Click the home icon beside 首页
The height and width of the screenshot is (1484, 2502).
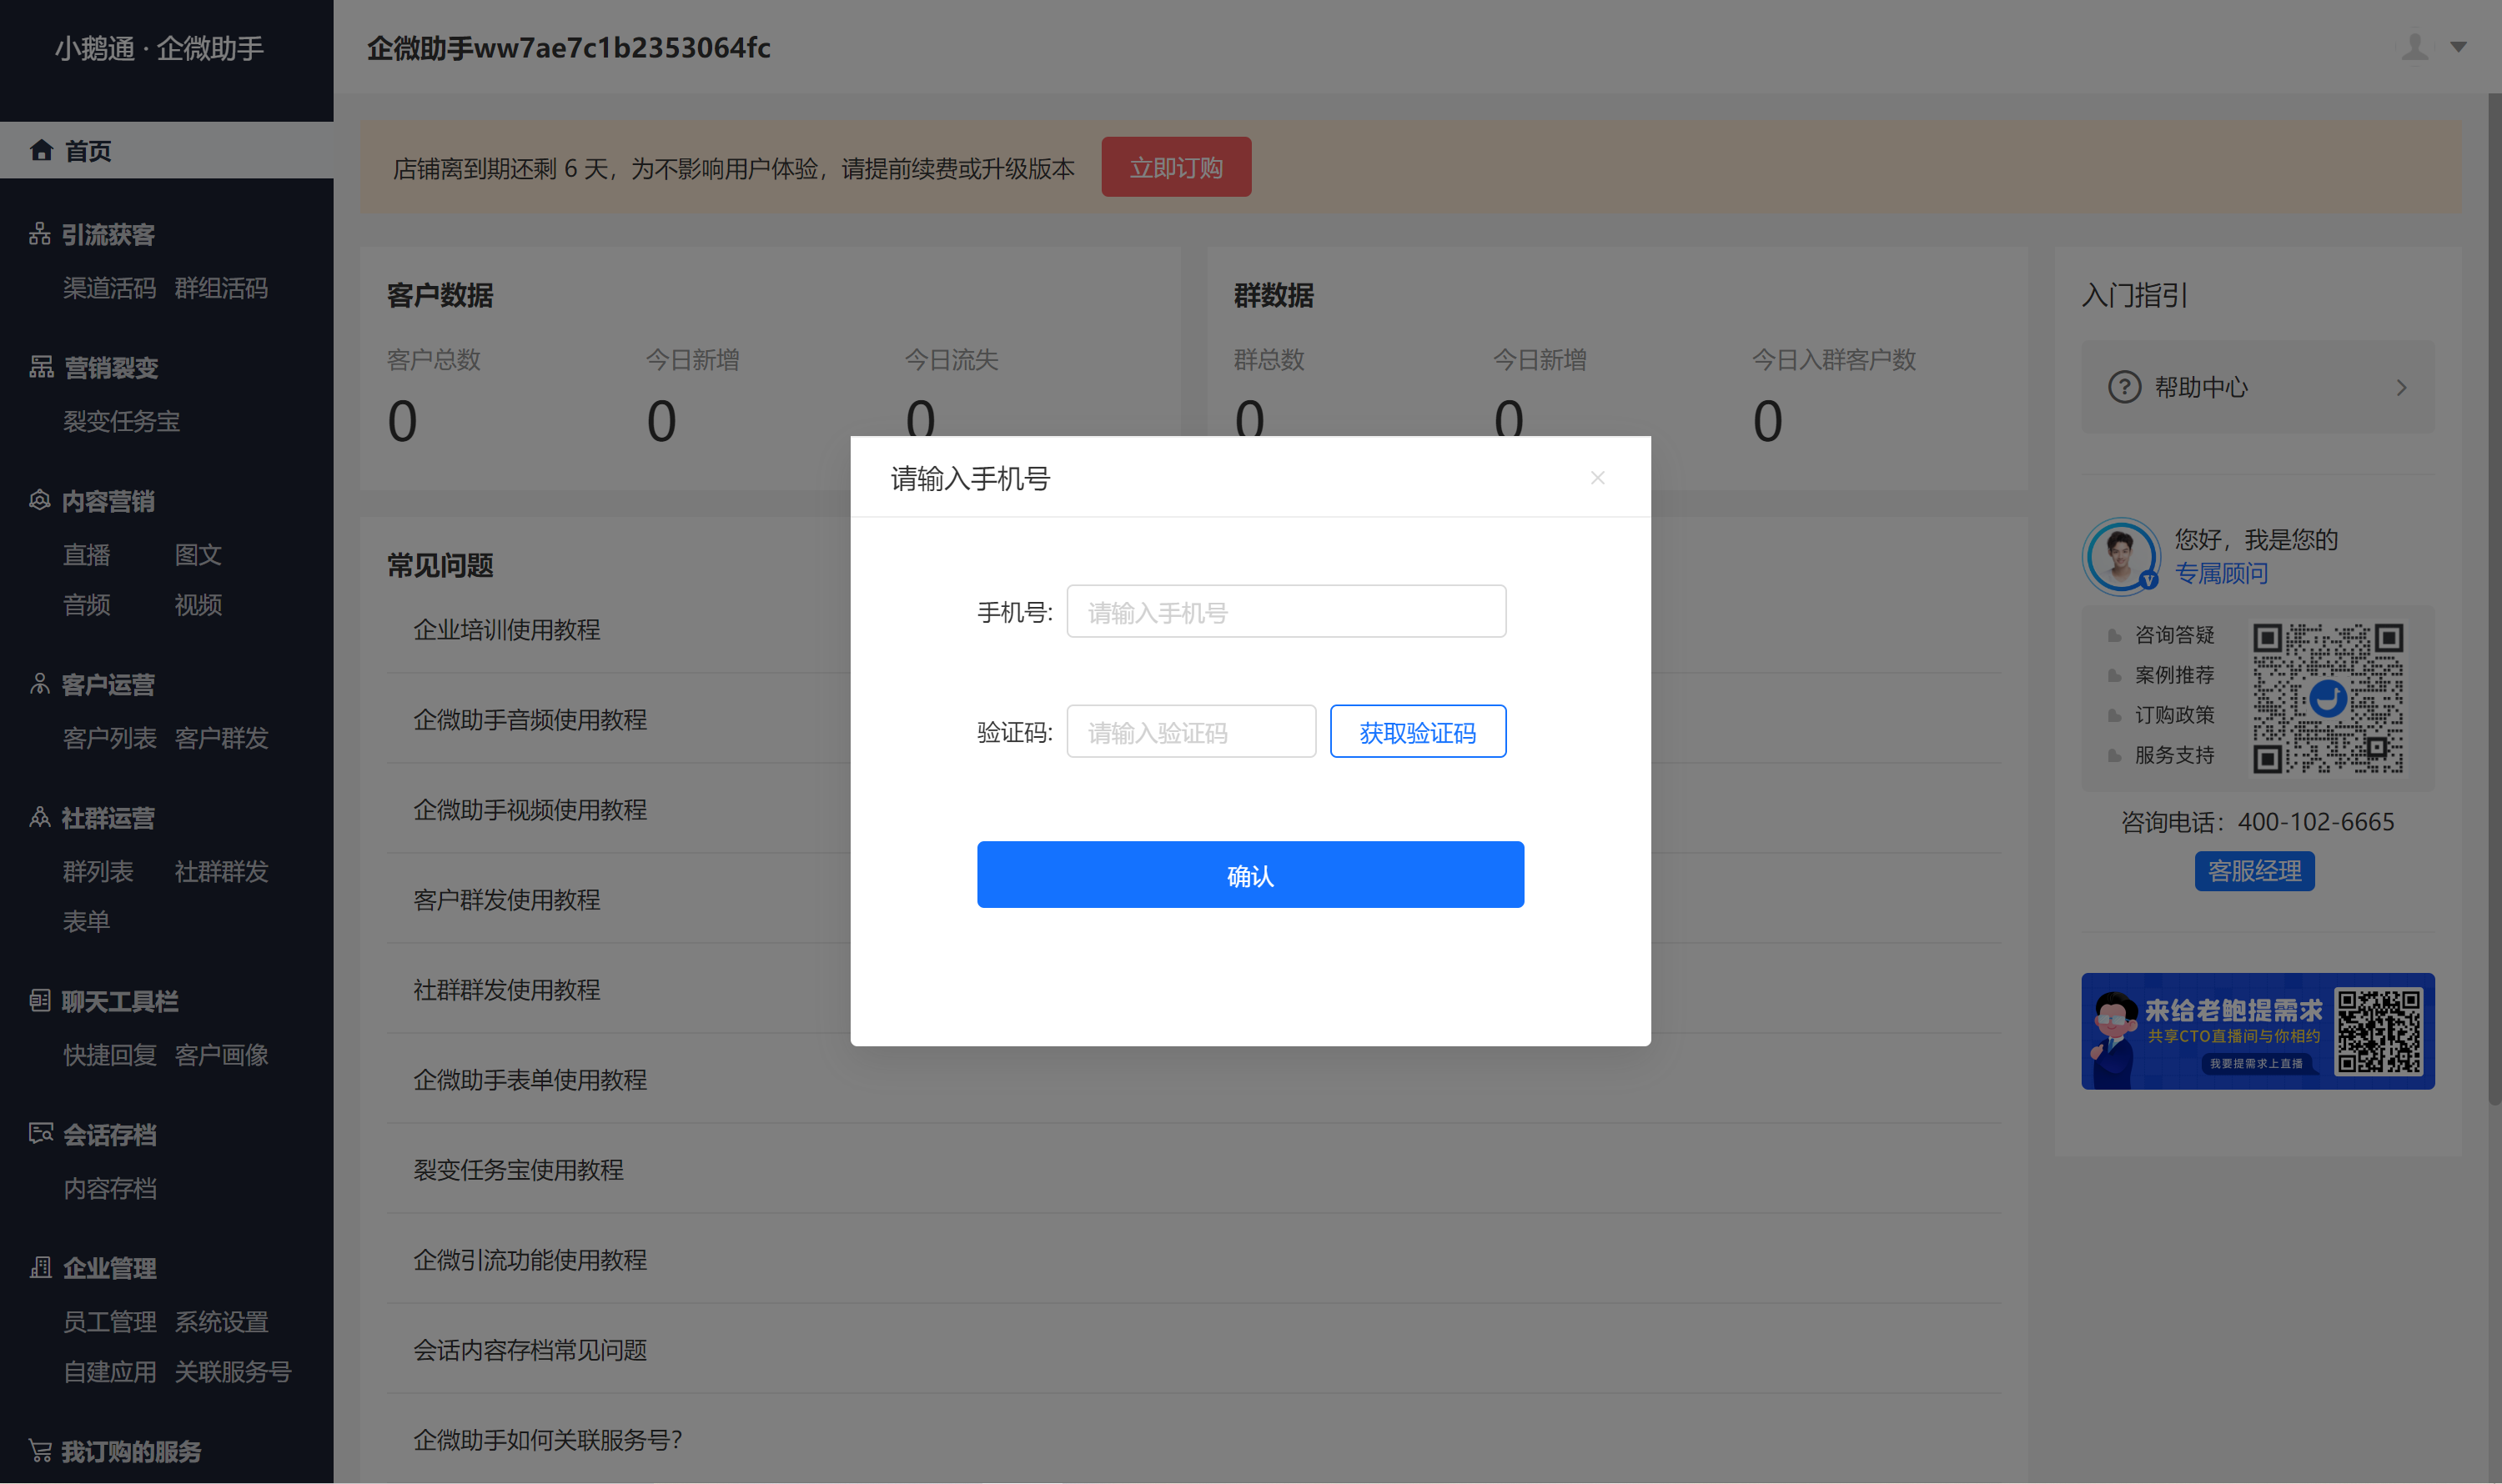(x=41, y=150)
